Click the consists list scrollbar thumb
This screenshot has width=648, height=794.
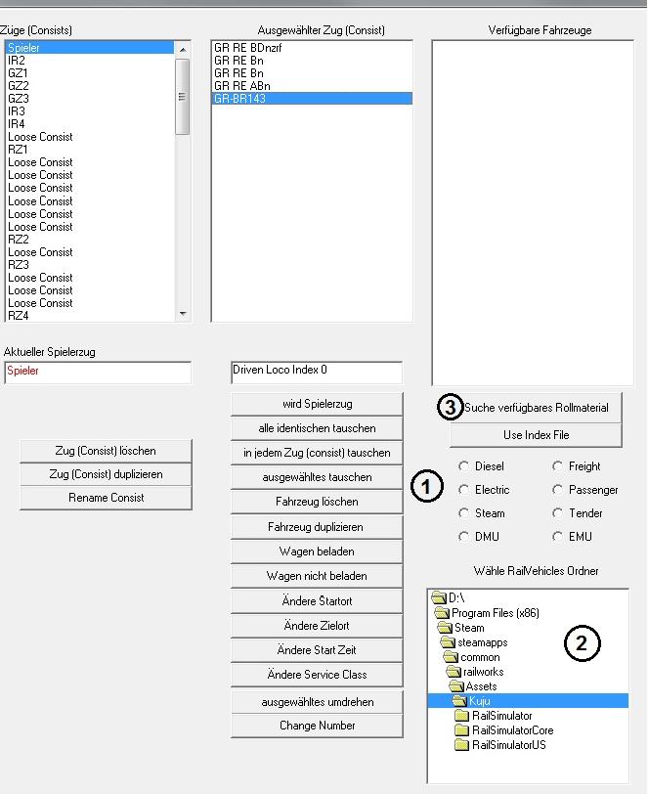point(183,96)
